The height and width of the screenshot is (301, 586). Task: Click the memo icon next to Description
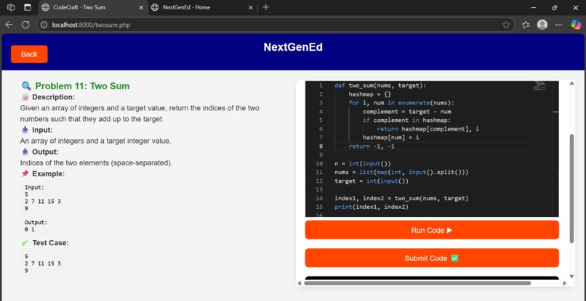25,97
